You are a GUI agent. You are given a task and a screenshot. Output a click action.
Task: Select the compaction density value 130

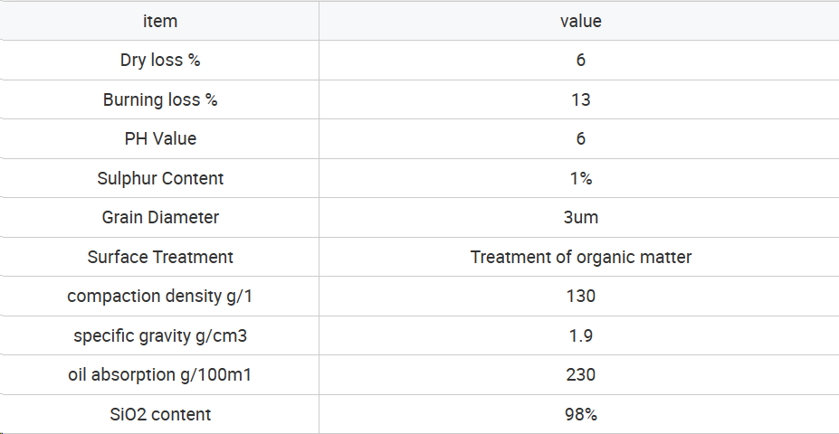coord(580,296)
